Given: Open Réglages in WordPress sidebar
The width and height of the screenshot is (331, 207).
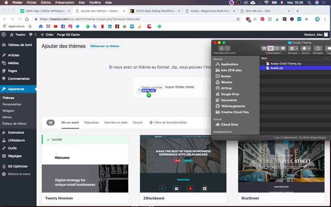Looking at the screenshot, I should click(18, 156).
